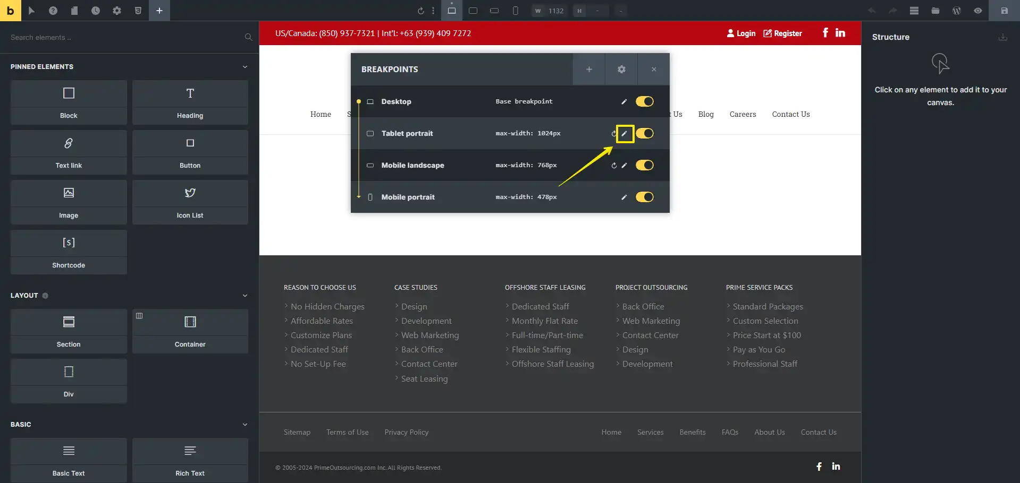Open builder settings gear in toolbar
Viewport: 1020px width, 483px height.
[x=117, y=11]
